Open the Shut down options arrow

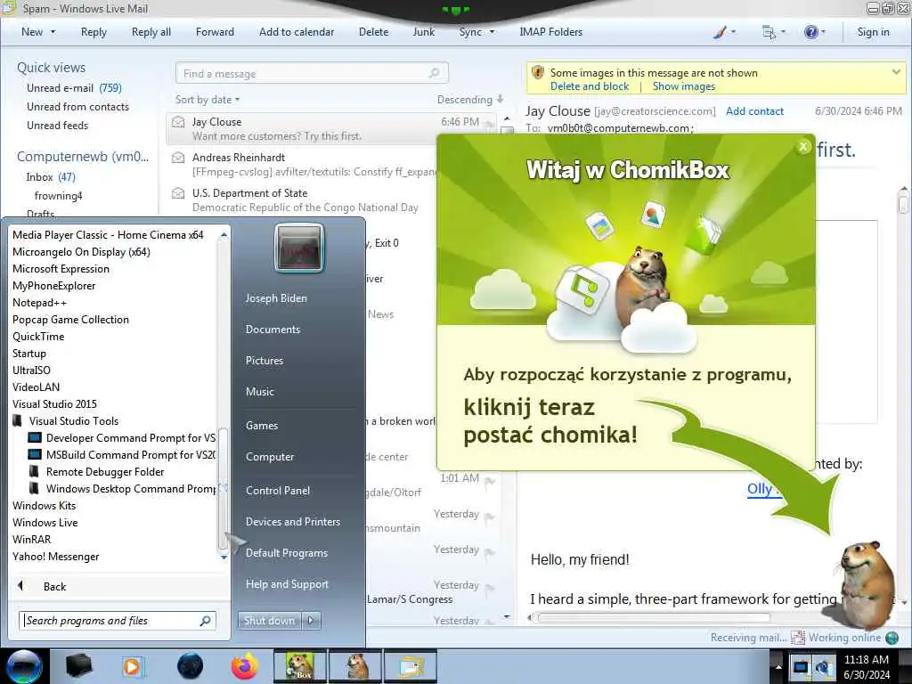coord(311,621)
